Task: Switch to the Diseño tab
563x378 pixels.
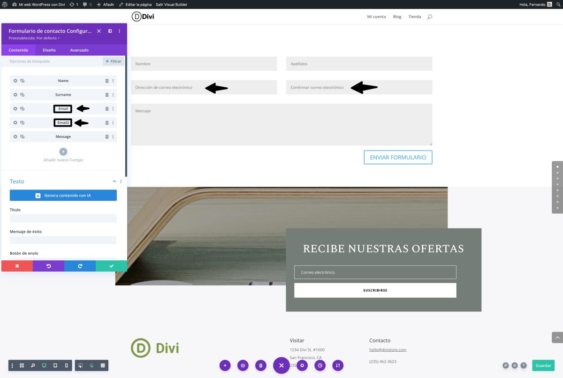Action: (48, 50)
